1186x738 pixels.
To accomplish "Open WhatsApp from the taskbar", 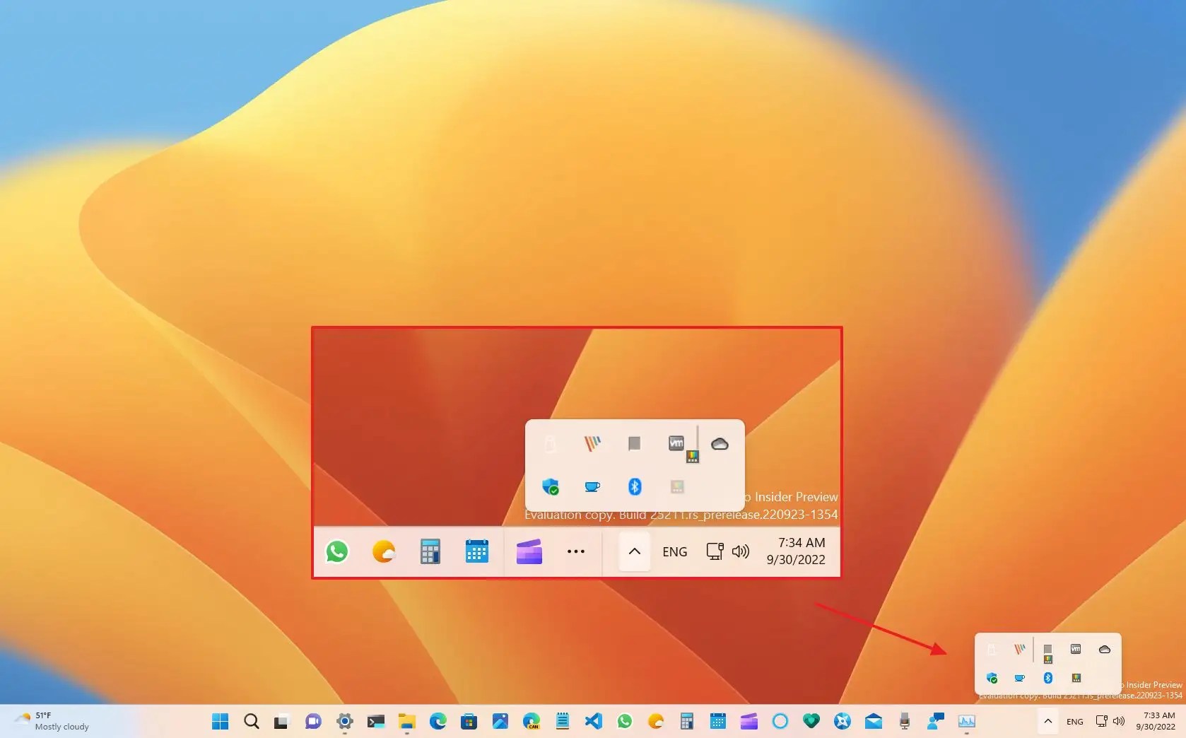I will 625,722.
